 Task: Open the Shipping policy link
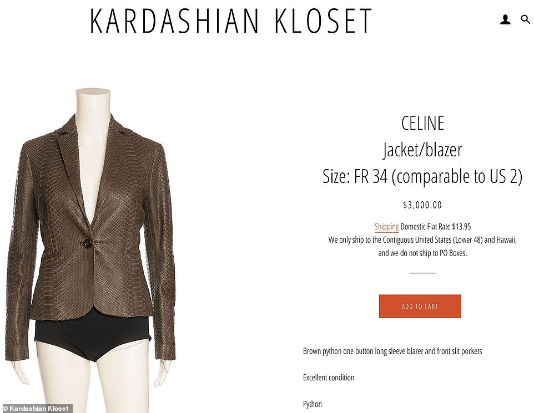point(386,227)
